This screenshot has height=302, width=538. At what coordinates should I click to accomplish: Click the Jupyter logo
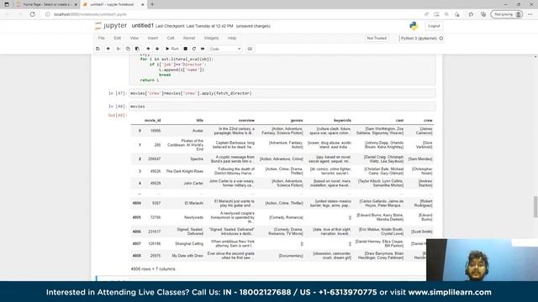tap(111, 26)
